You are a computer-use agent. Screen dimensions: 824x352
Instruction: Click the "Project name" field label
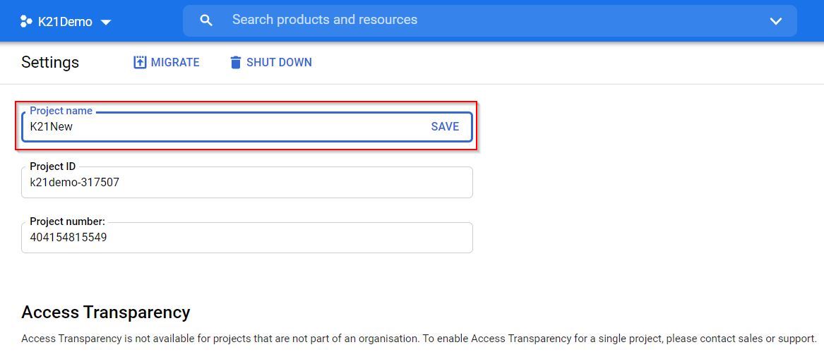[61, 111]
